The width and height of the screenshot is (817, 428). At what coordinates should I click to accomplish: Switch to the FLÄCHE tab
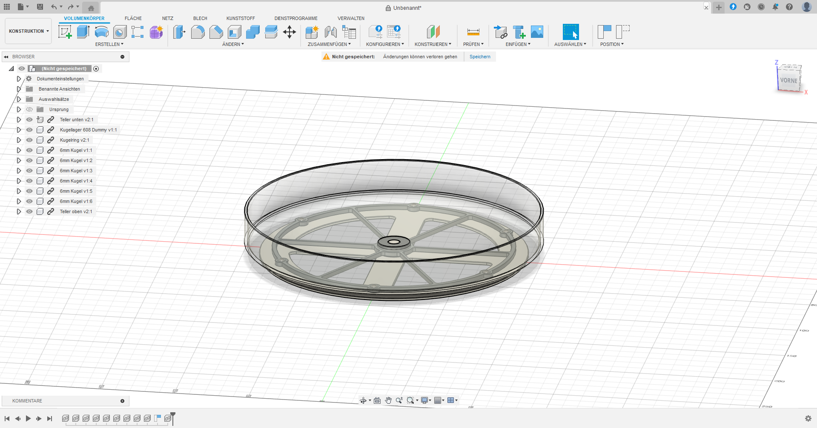pyautogui.click(x=133, y=18)
